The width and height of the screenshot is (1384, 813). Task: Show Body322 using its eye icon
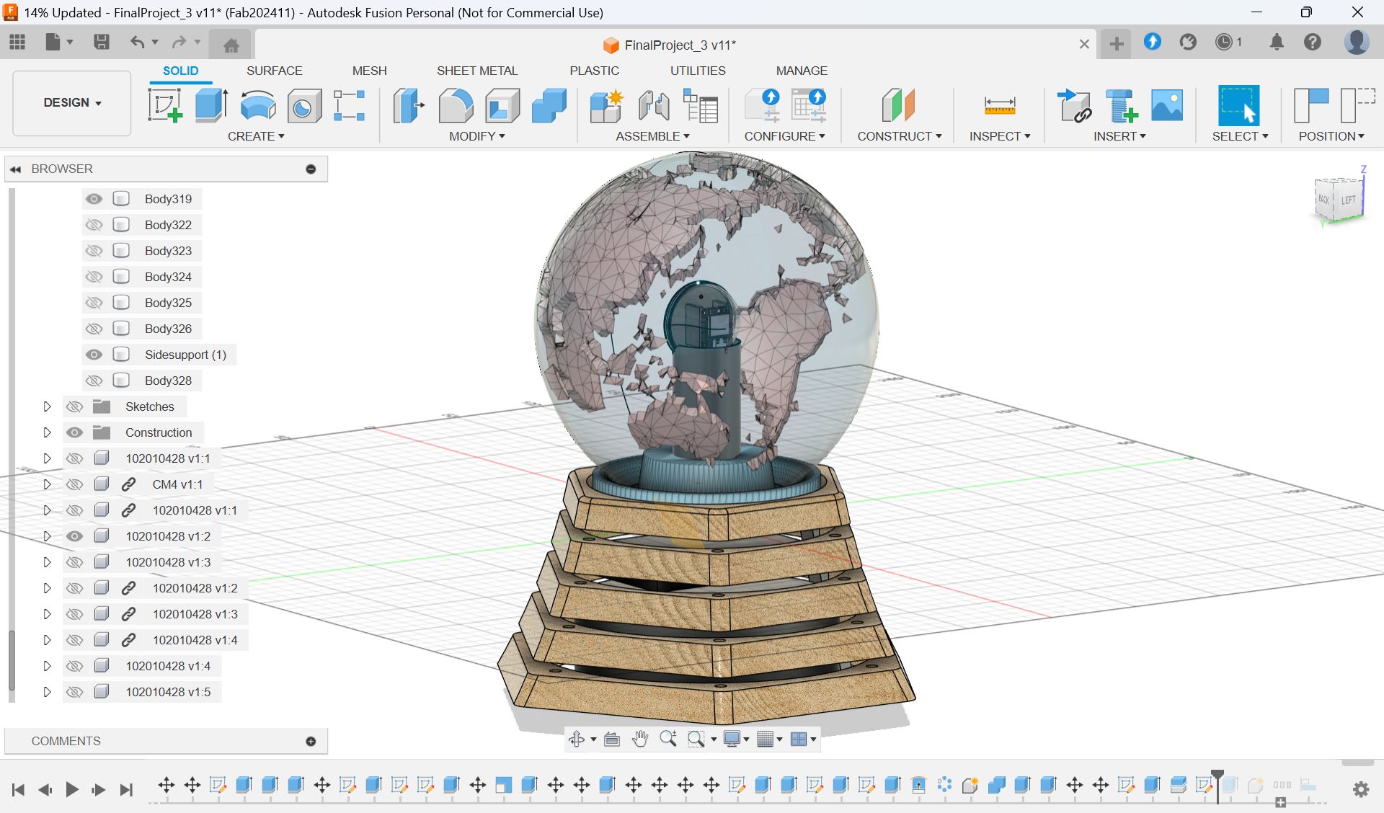tap(94, 225)
